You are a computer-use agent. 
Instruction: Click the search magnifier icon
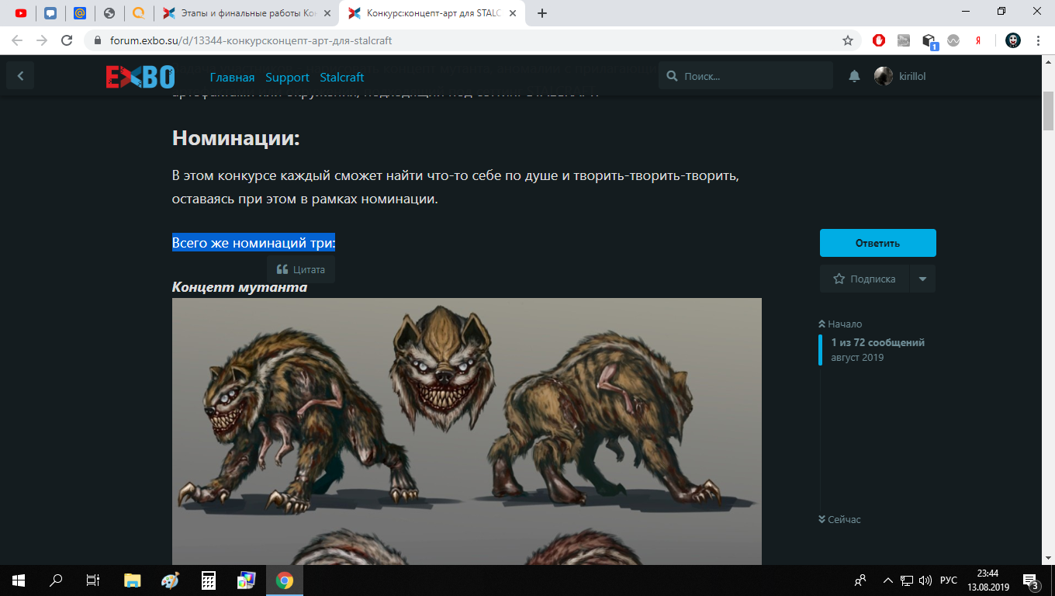[672, 76]
